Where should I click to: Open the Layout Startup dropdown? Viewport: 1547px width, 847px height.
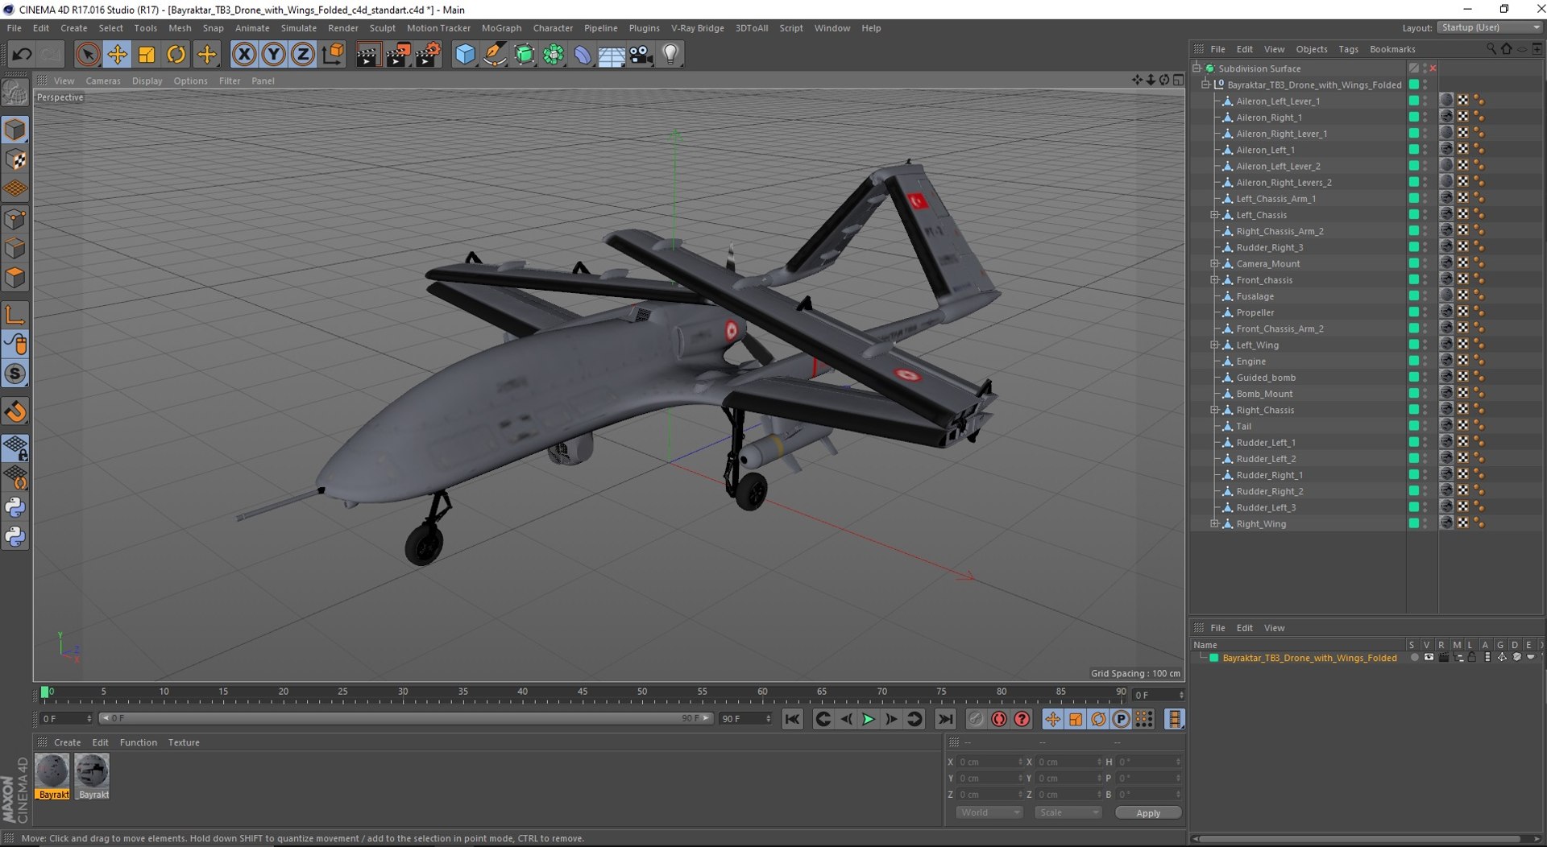(1490, 27)
